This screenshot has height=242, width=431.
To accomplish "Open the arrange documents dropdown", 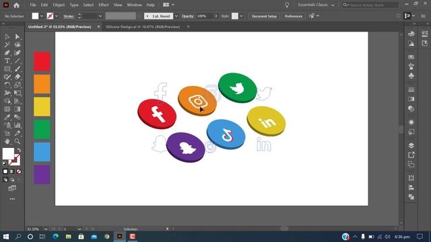I will coord(169,5).
